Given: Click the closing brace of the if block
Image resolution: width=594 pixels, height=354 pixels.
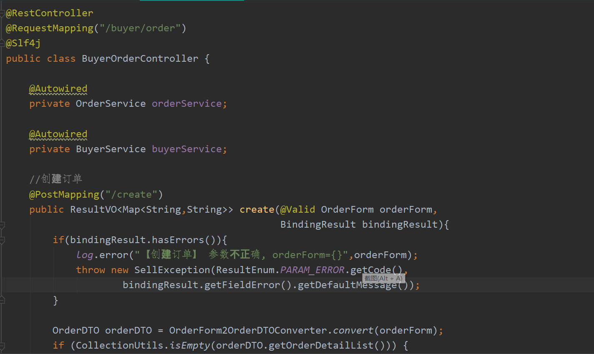Looking at the screenshot, I should pyautogui.click(x=55, y=301).
